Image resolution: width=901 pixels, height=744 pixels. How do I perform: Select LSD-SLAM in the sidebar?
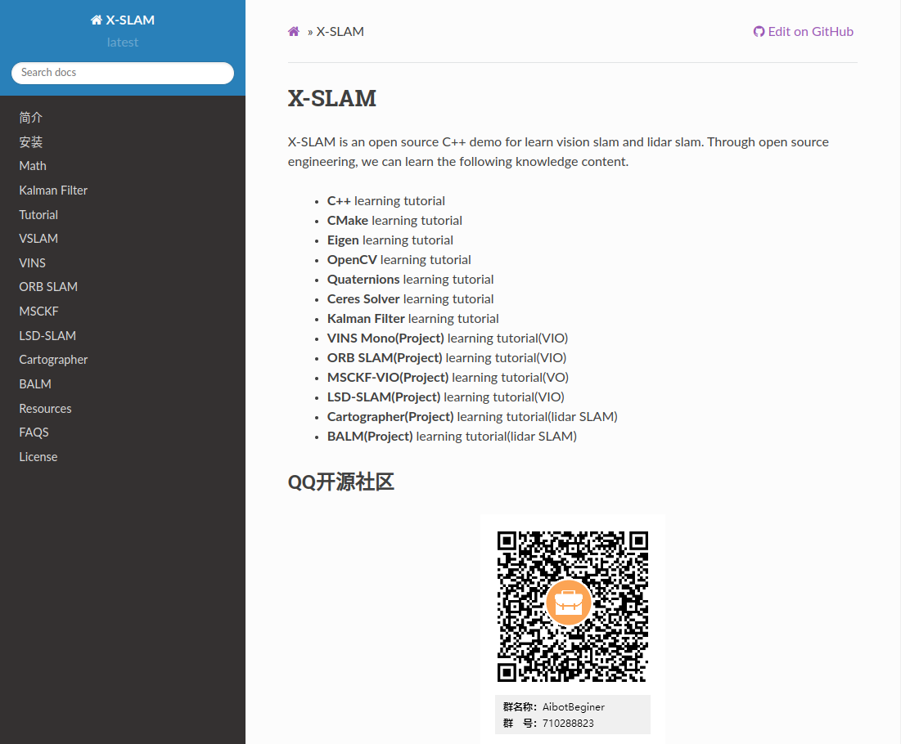47,335
